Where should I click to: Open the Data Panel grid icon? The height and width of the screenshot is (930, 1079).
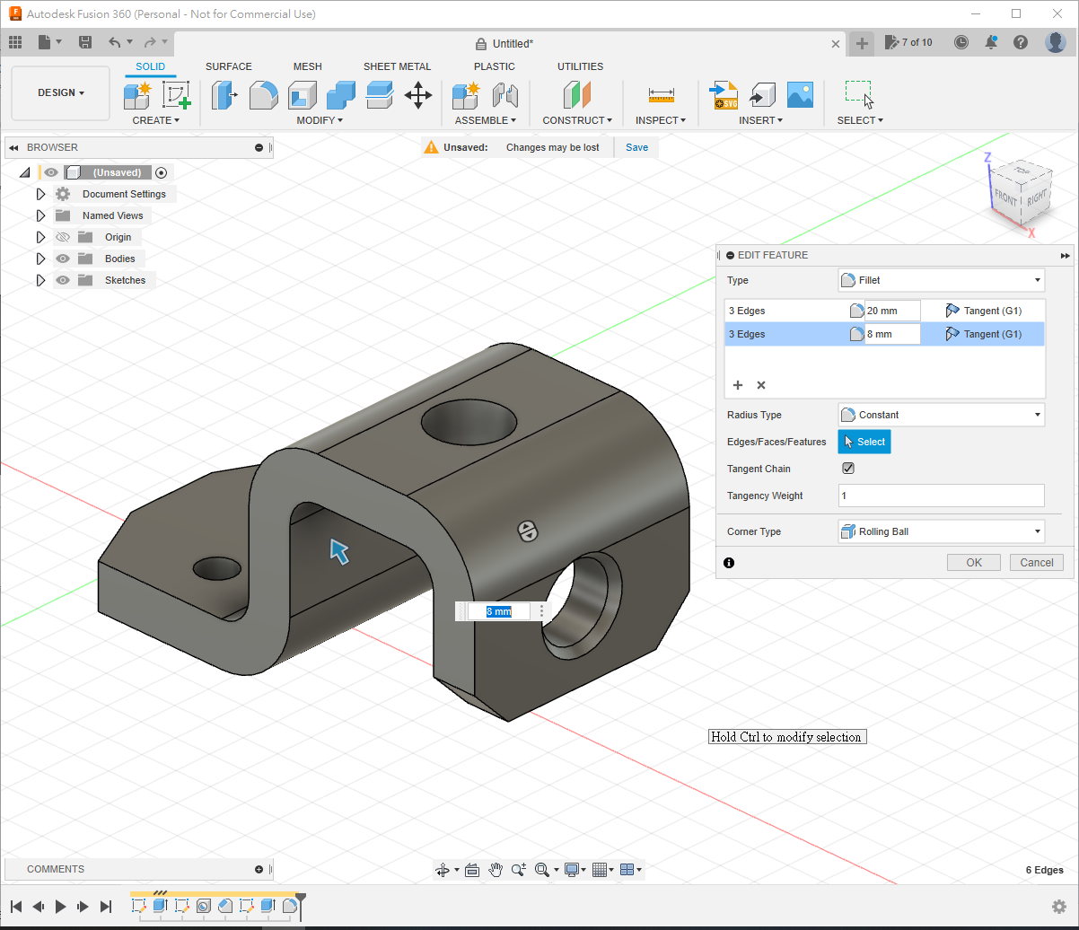point(15,42)
